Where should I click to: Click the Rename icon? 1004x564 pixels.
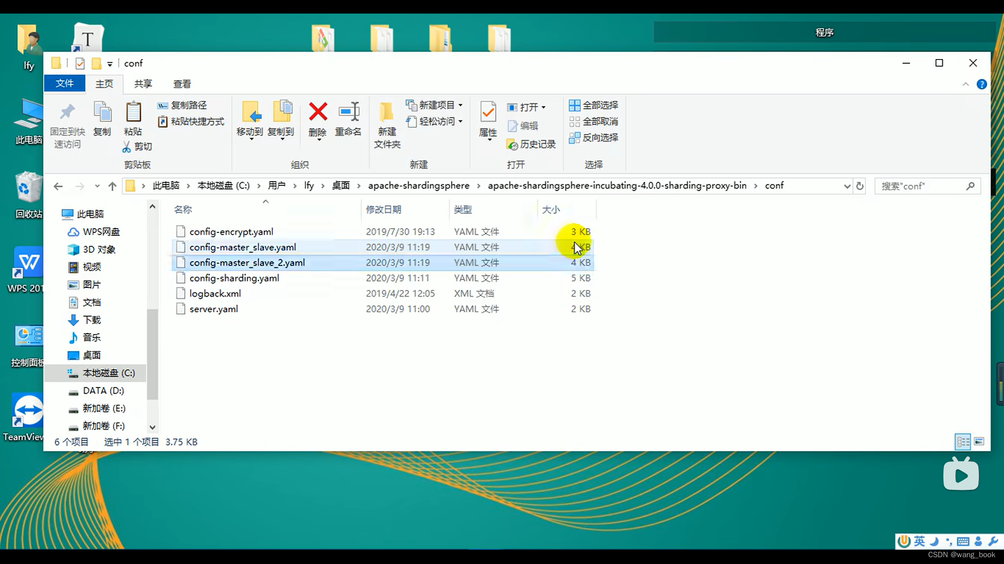[348, 112]
